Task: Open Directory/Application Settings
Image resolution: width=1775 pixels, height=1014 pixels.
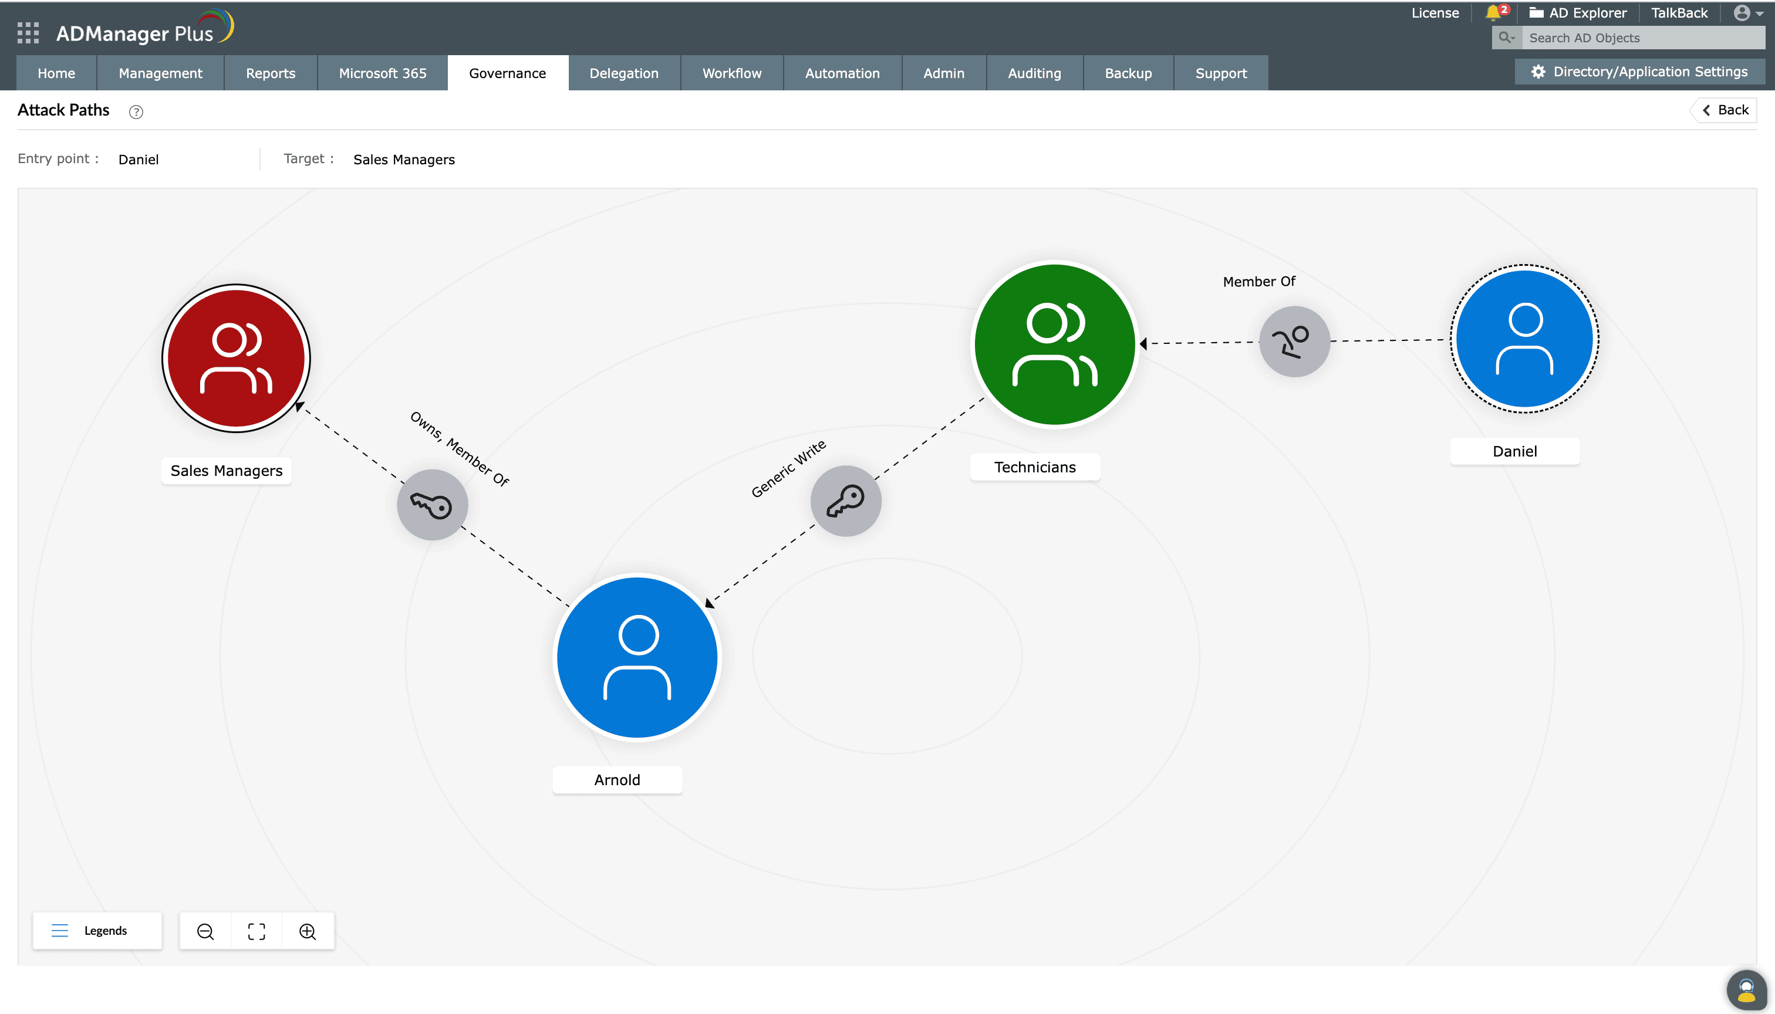Action: [x=1639, y=72]
